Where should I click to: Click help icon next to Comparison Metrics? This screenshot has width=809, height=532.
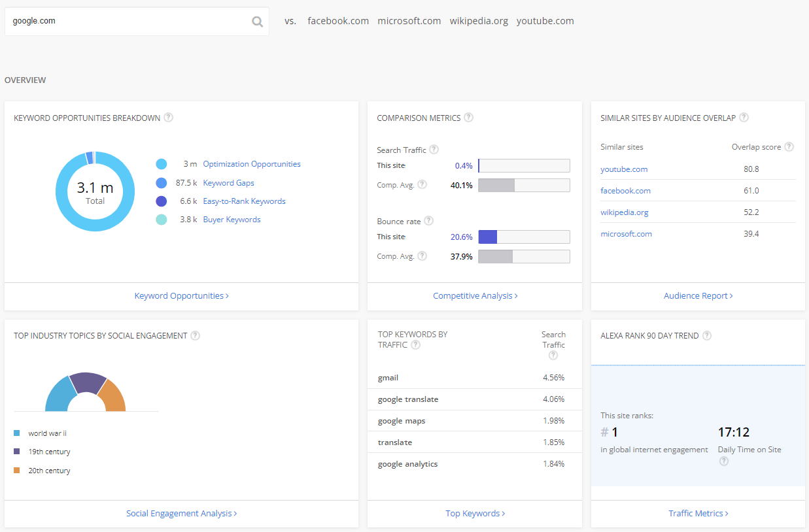[468, 118]
